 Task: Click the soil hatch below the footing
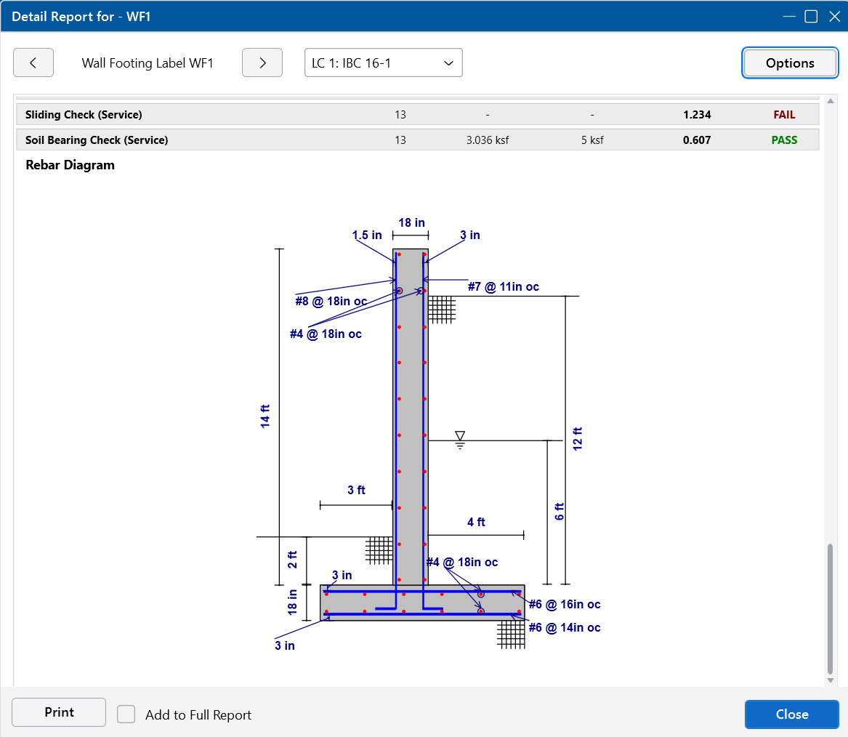(x=511, y=634)
